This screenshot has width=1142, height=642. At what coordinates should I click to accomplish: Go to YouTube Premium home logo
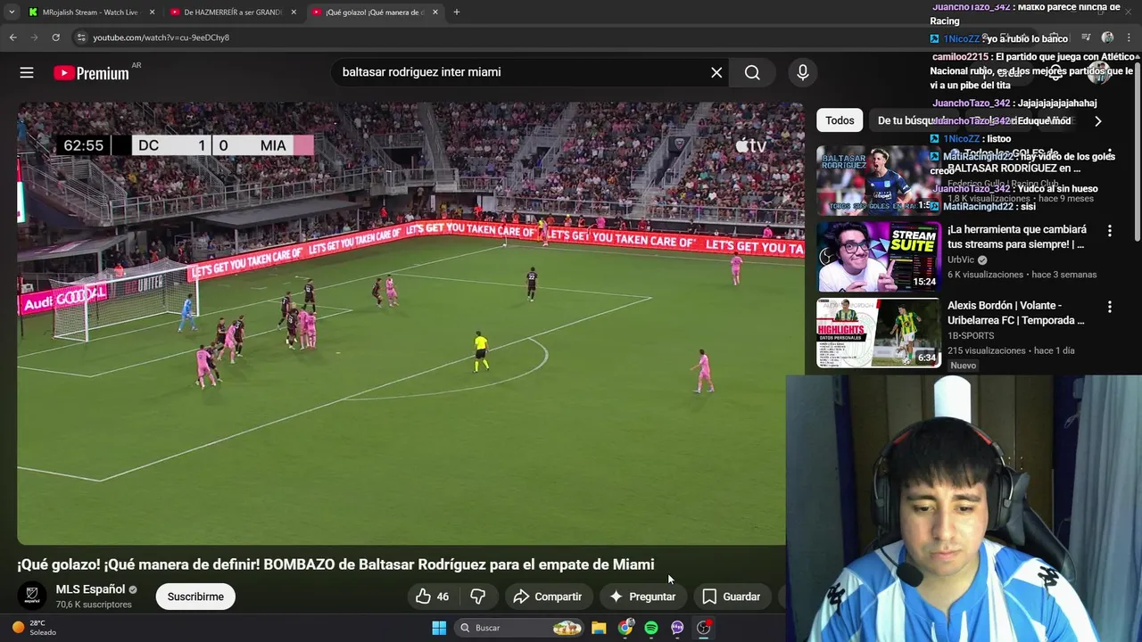tap(91, 73)
